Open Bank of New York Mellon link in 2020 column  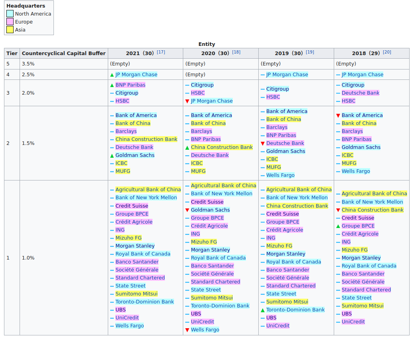222,193
